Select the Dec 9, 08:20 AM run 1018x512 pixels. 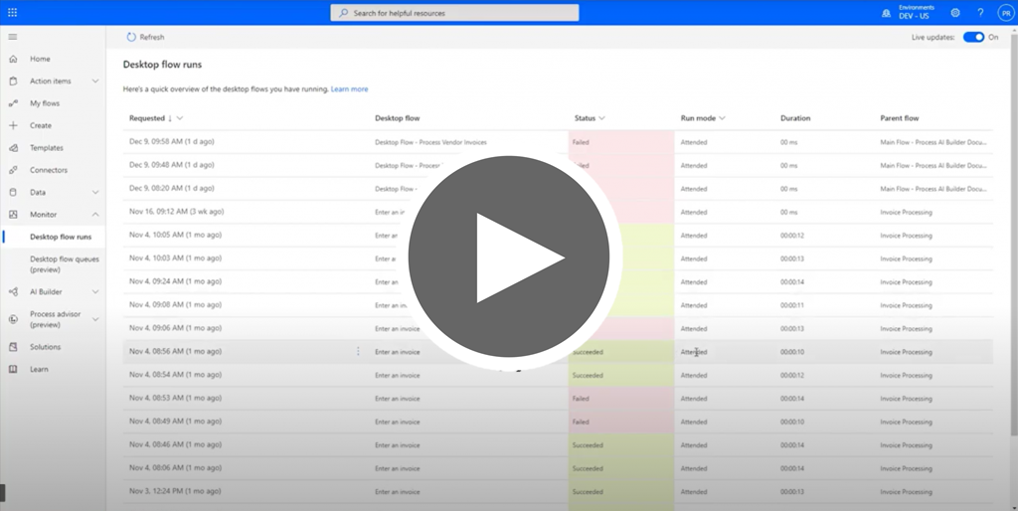pos(558,188)
